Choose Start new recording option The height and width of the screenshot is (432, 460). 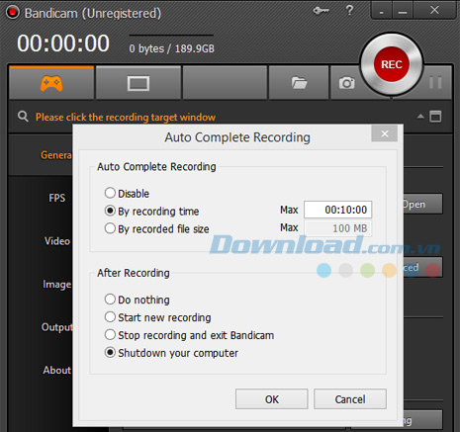pyautogui.click(x=157, y=317)
